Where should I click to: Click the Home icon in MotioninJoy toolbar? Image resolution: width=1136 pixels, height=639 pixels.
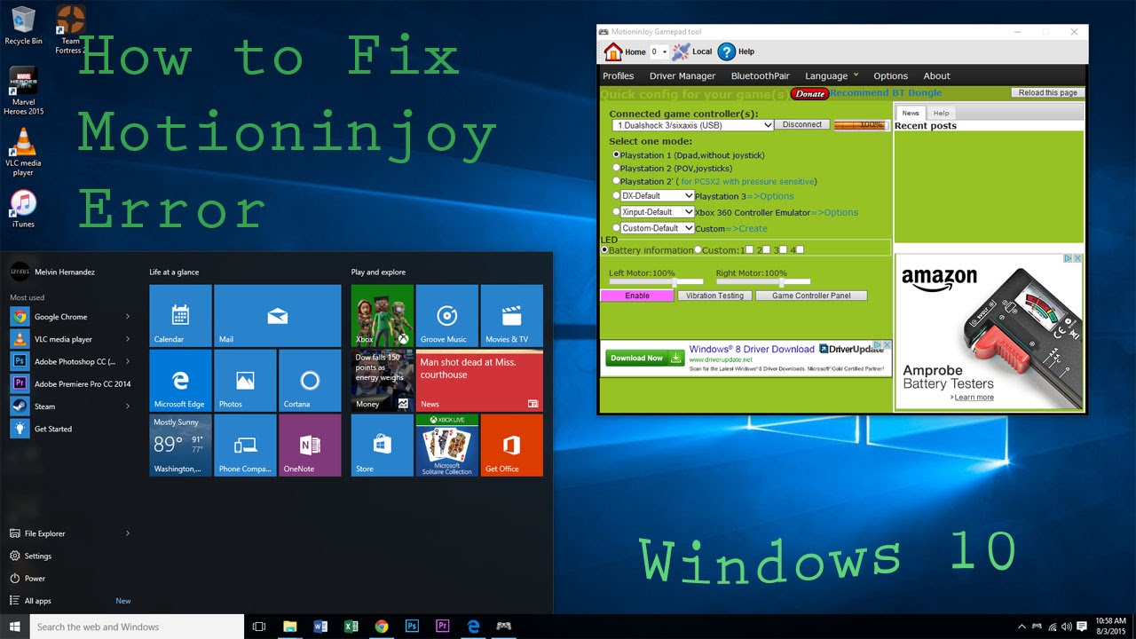[x=613, y=51]
